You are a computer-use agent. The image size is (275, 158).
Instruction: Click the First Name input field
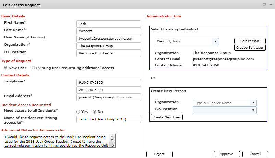108,24
